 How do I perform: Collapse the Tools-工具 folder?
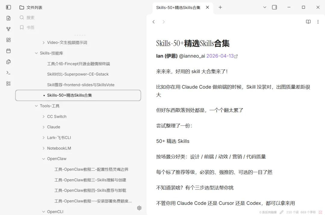pos(36,106)
